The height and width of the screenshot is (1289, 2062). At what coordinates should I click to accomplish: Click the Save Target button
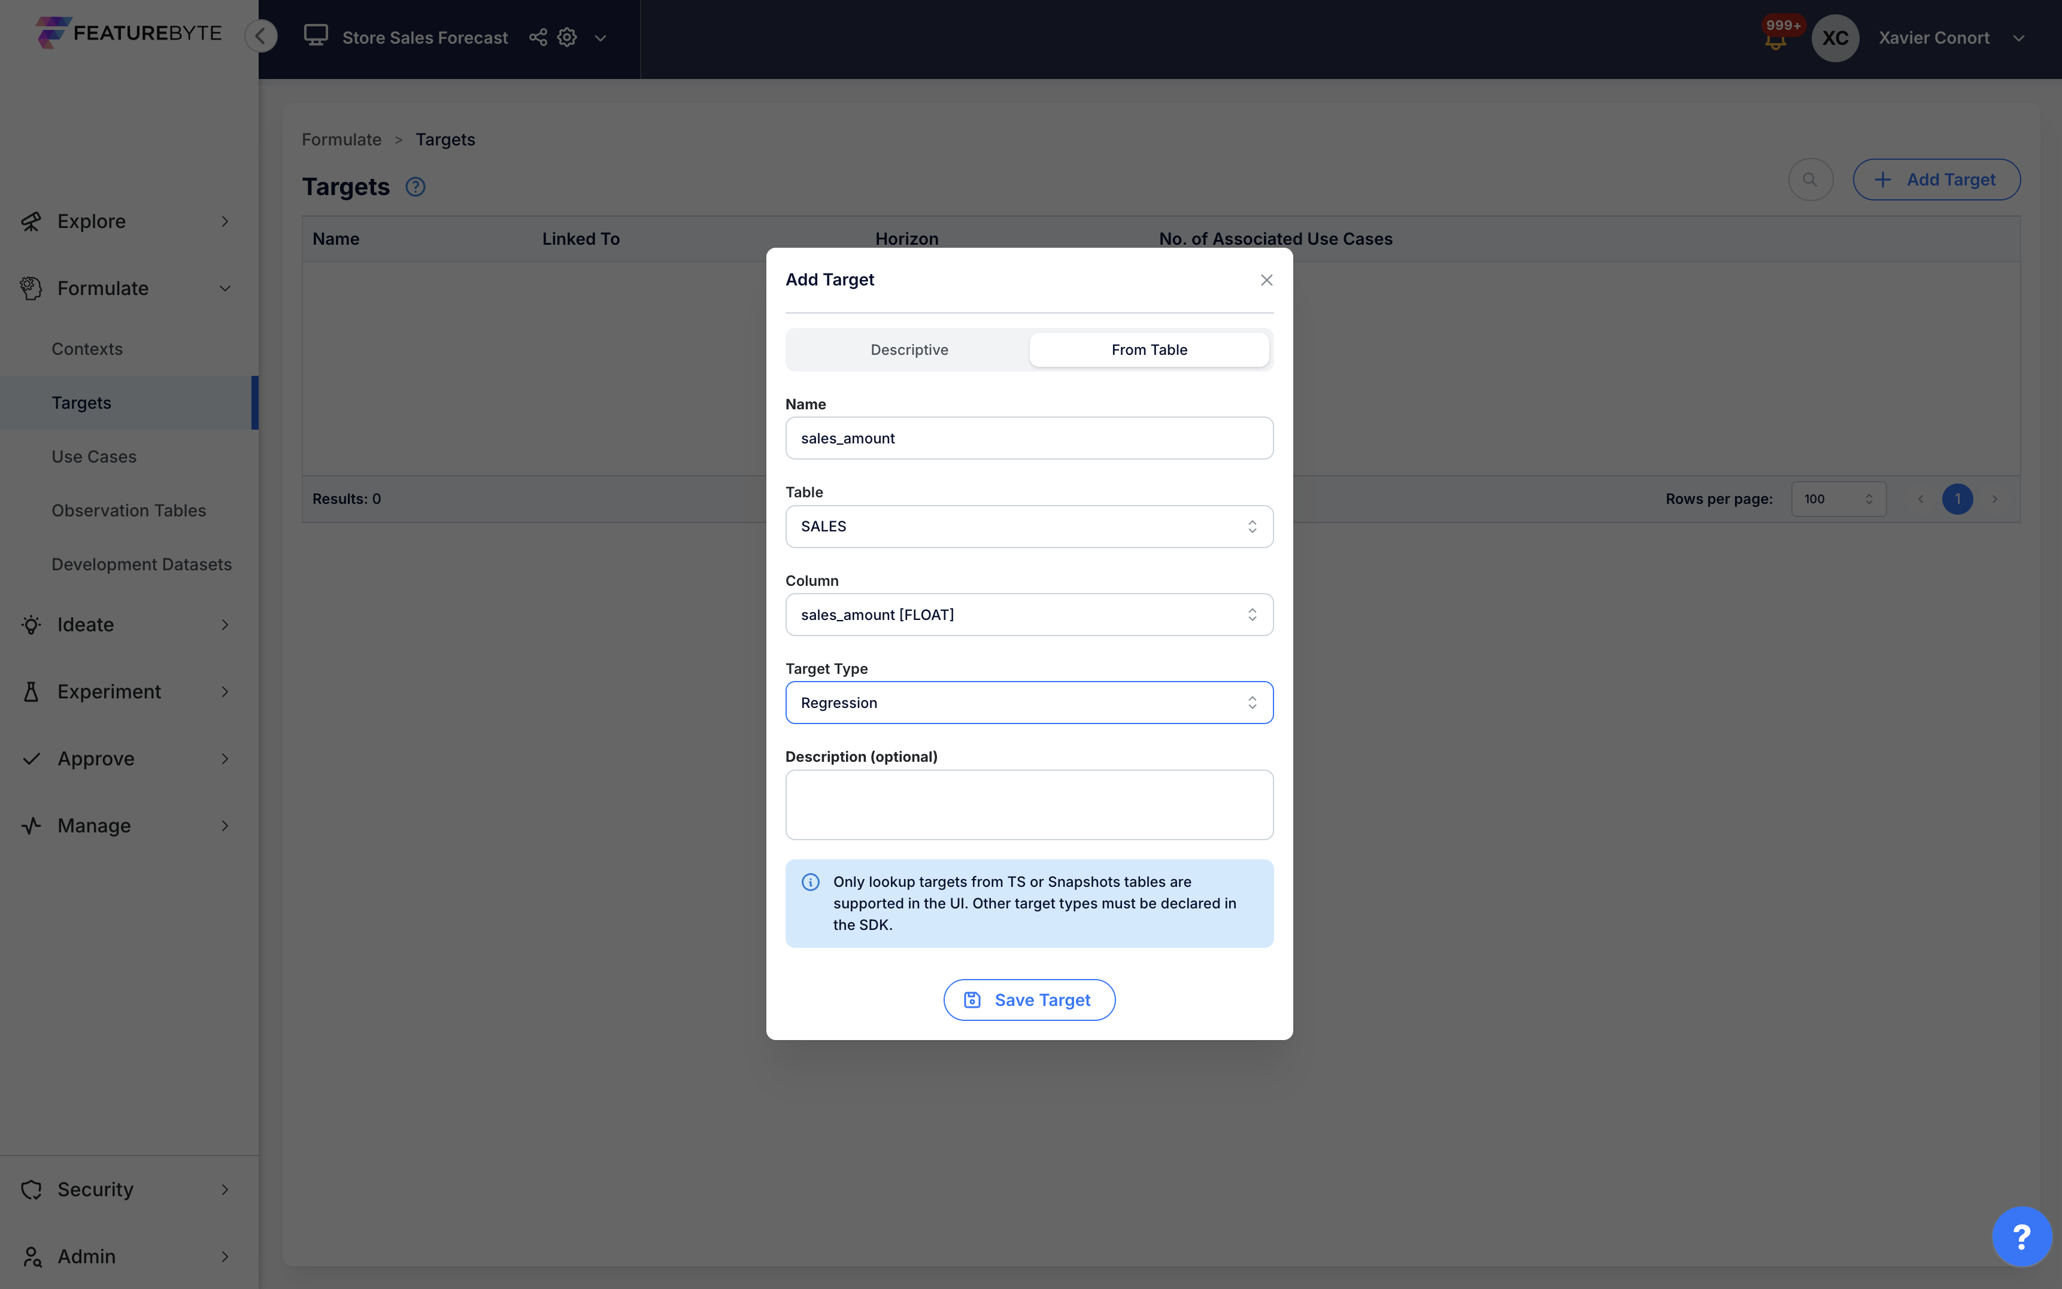point(1029,1000)
